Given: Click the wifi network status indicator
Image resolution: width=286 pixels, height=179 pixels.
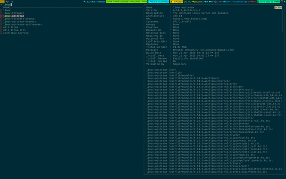Looking at the screenshot, I should point(198,1).
